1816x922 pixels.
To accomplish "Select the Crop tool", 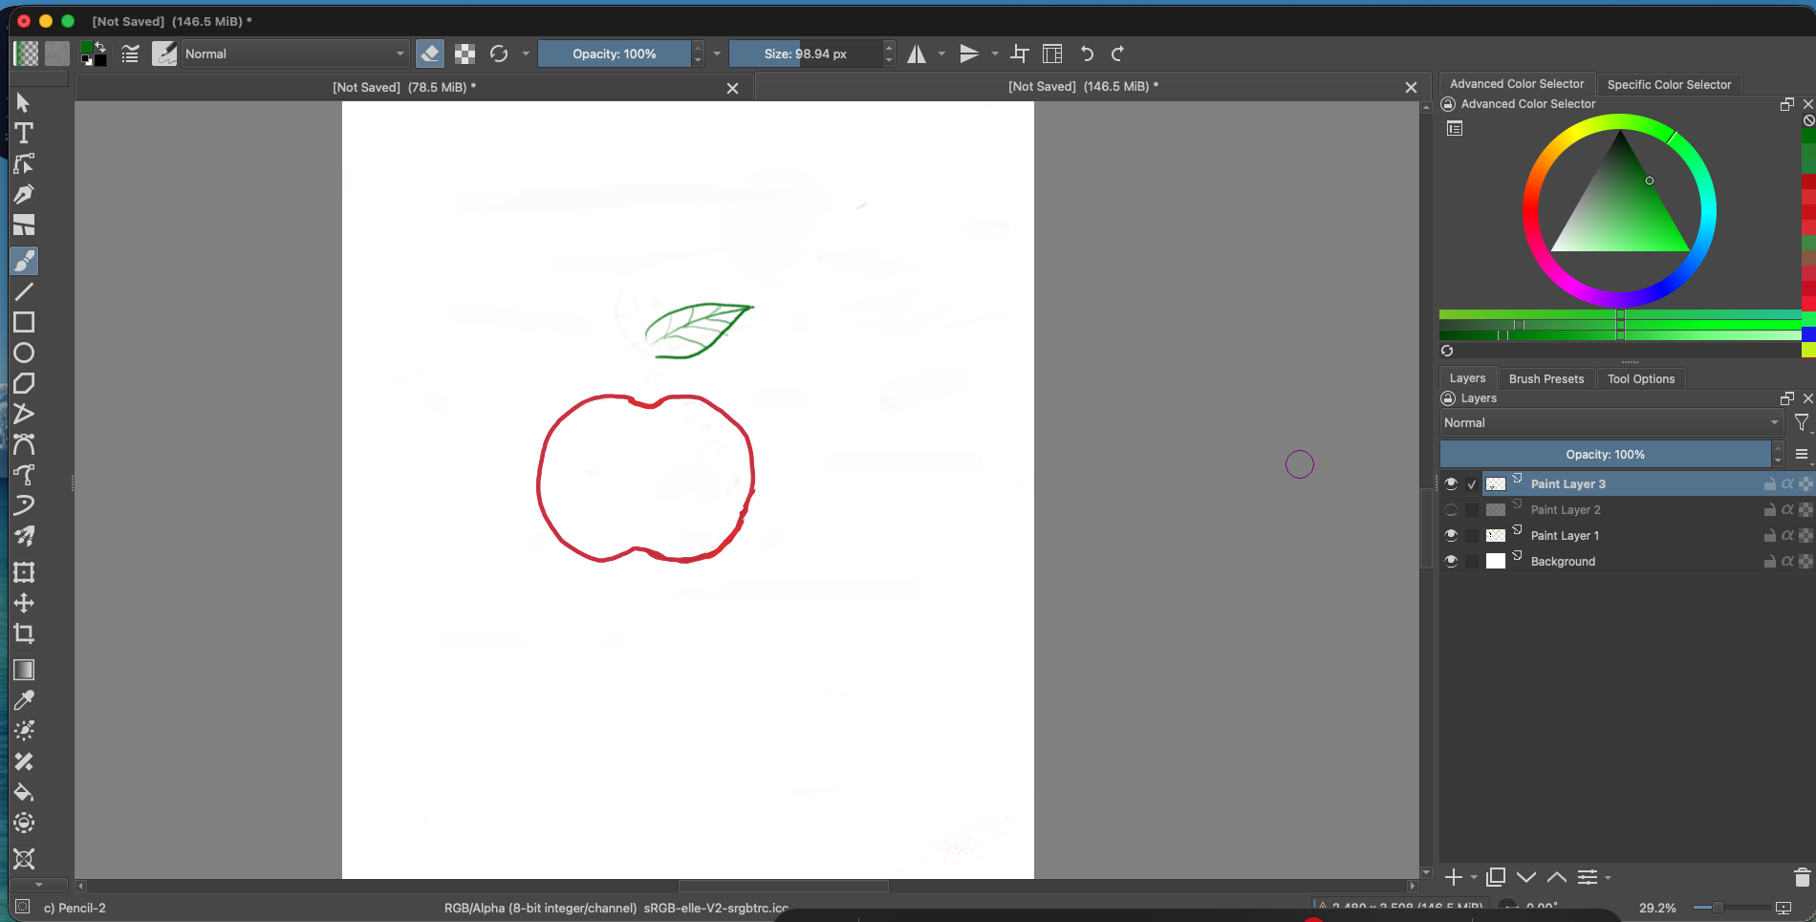I will [x=24, y=633].
